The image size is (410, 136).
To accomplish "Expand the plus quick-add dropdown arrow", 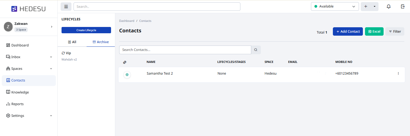I will coord(374,7).
